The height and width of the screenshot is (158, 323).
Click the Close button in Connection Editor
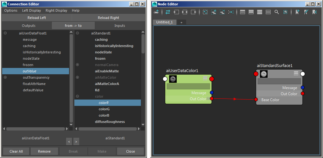130,151
